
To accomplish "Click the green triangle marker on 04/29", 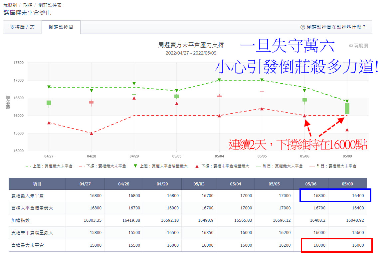I will click(x=134, y=84).
